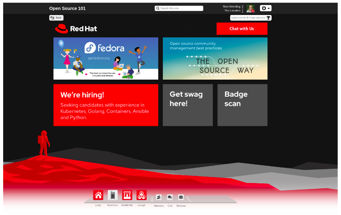341x215 pixels.
Task: Open the Exhibit Hall icon
Action: (127, 195)
